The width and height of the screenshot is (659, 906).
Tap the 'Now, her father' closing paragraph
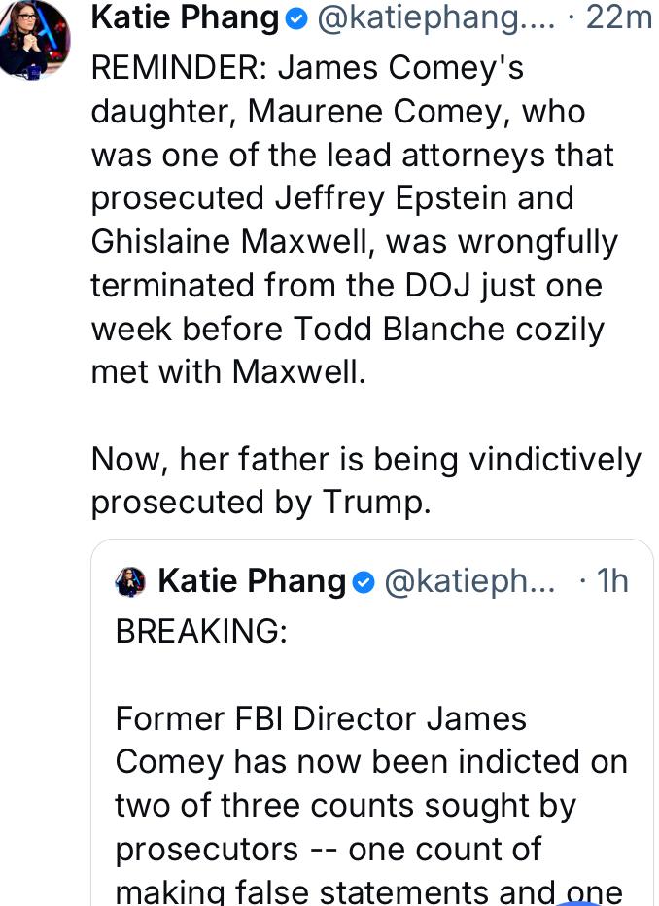click(x=365, y=458)
